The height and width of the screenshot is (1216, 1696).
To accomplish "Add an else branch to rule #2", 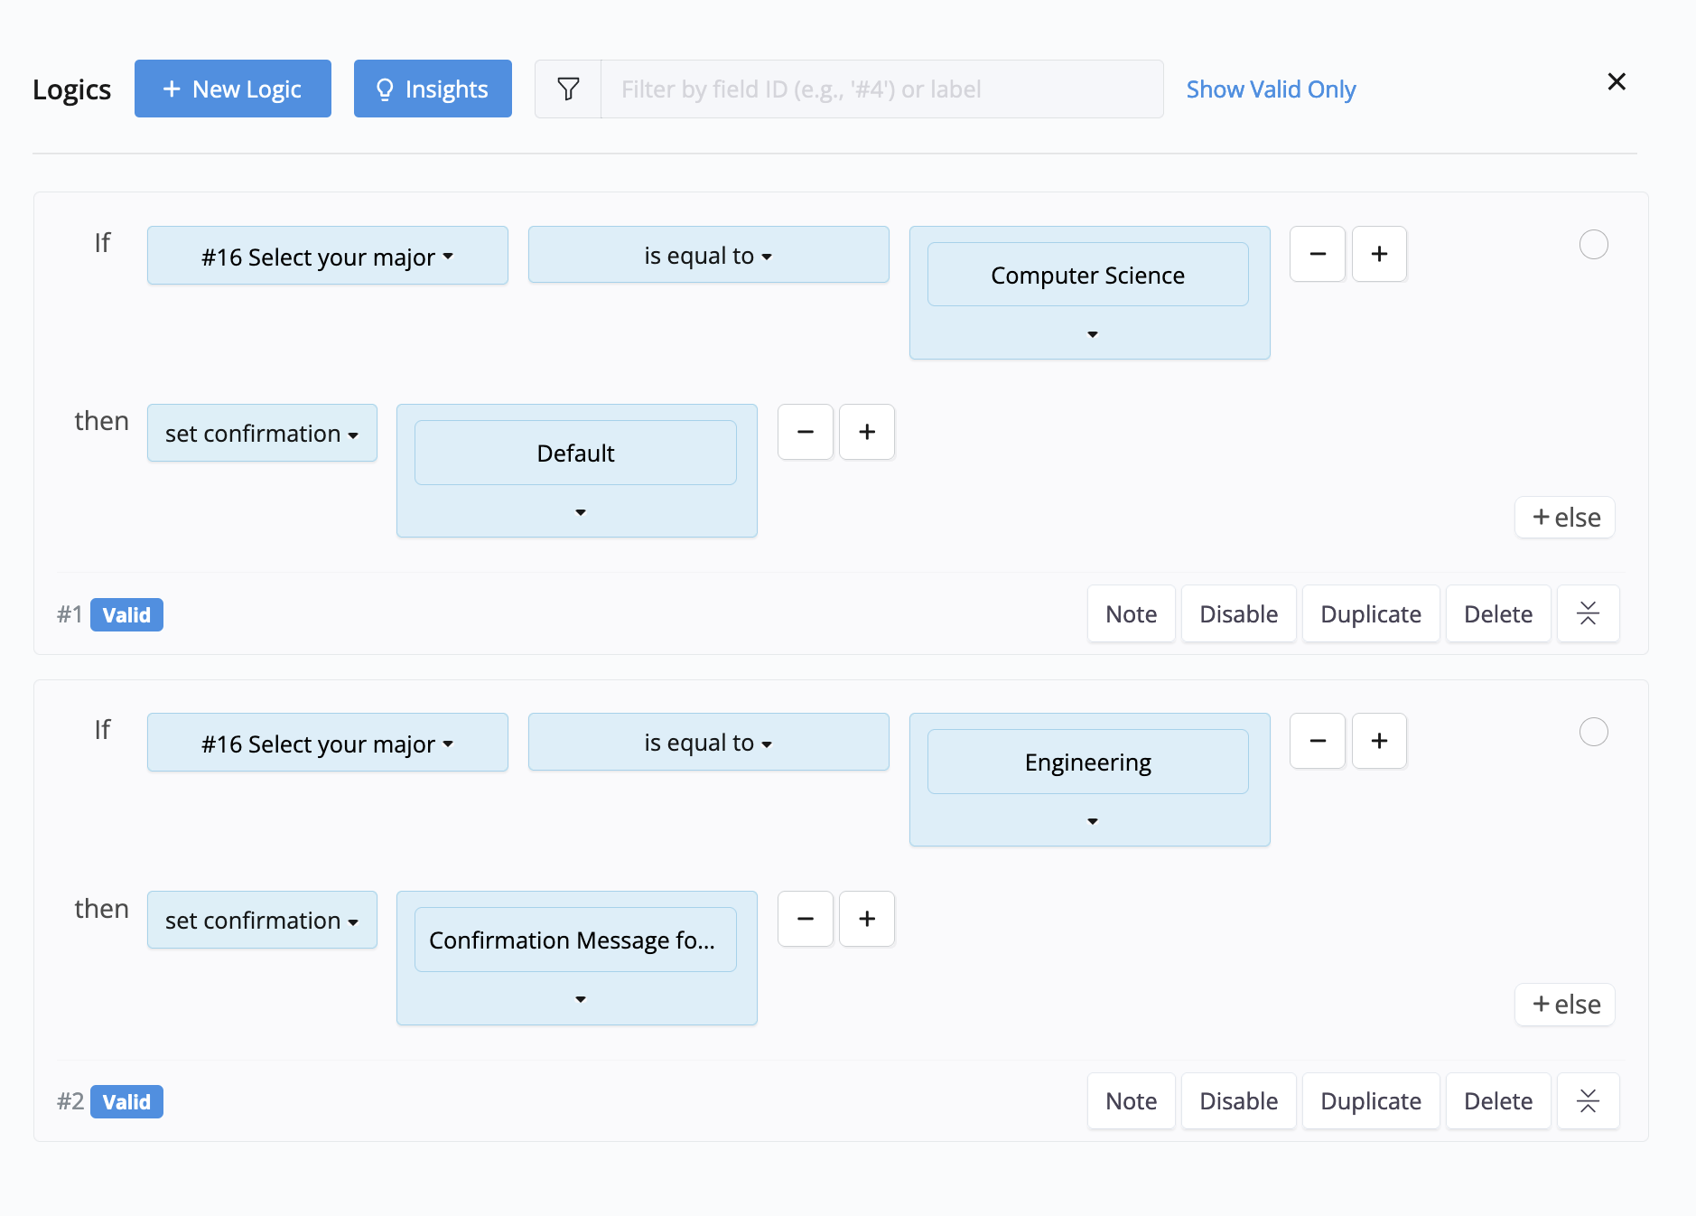I will [1565, 1005].
